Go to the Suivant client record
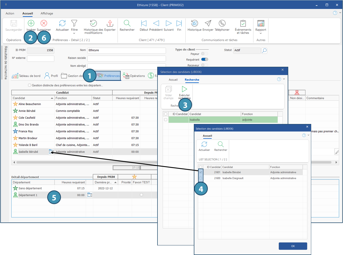 (169, 24)
